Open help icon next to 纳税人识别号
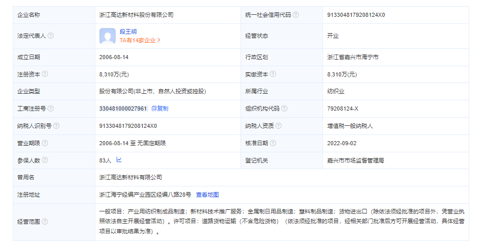 click(56, 126)
